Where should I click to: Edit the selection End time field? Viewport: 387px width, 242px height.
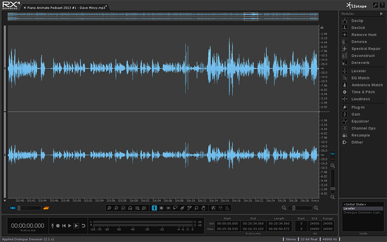point(253,223)
